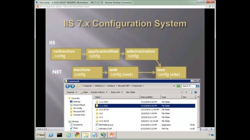This screenshot has width=250, height=140.
Task: Go back in the Framework Explorer window
Action: (68, 86)
